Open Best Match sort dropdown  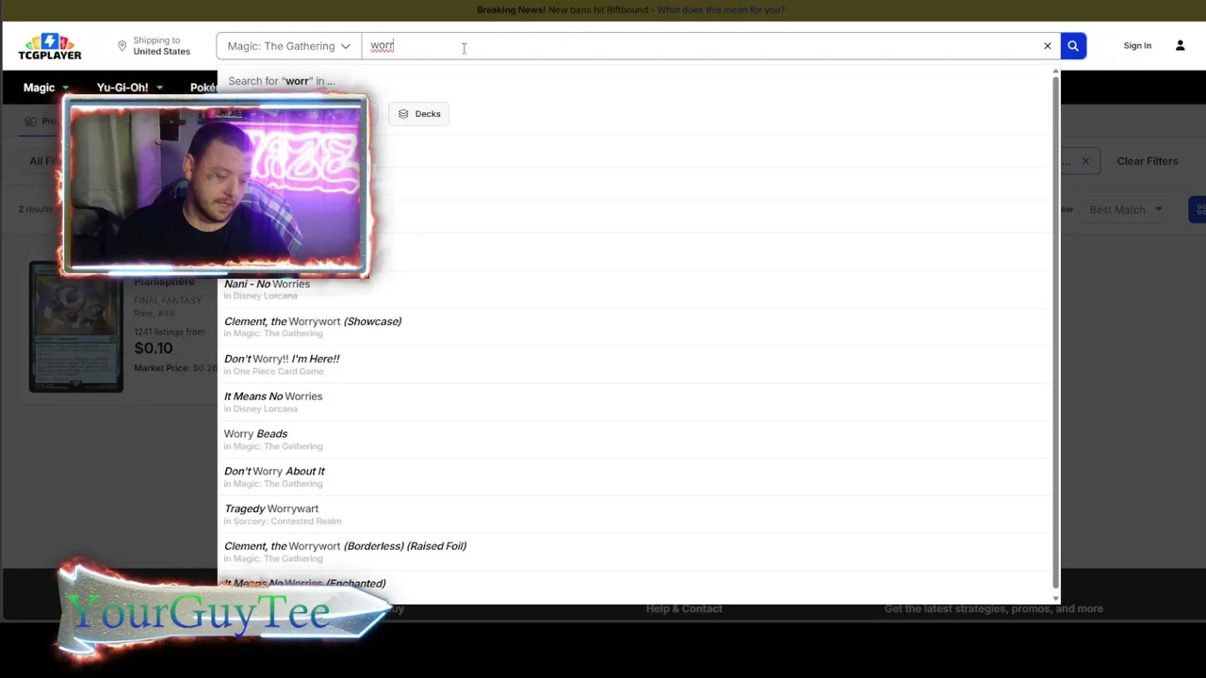coord(1125,209)
